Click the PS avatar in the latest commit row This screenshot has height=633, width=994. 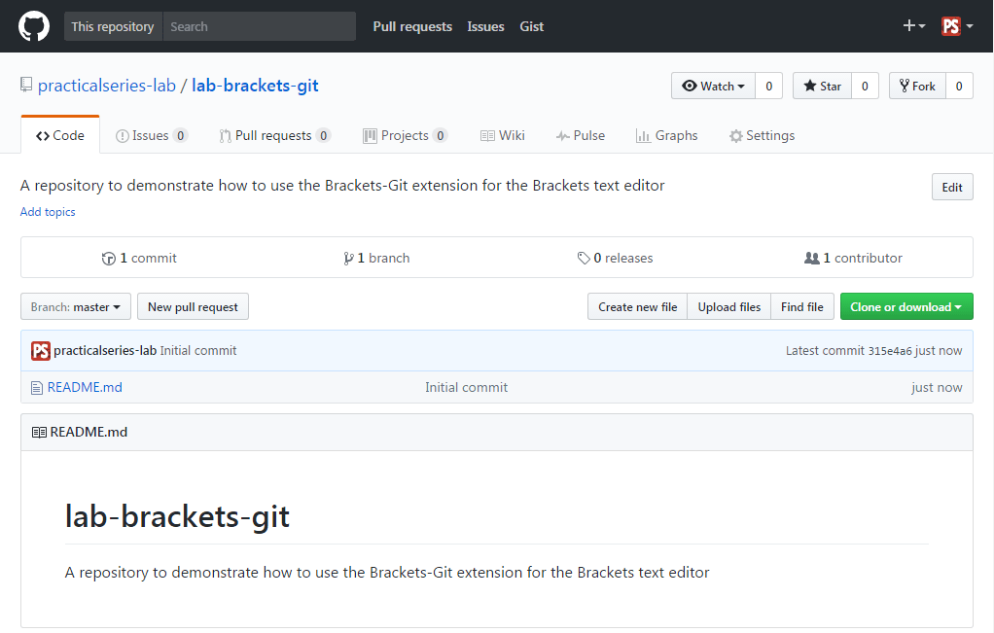[41, 350]
